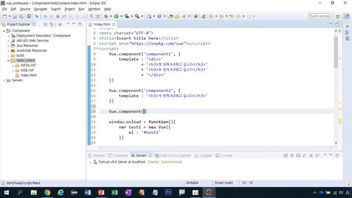
Task: Close the index.html editor tab
Action: coord(114,24)
